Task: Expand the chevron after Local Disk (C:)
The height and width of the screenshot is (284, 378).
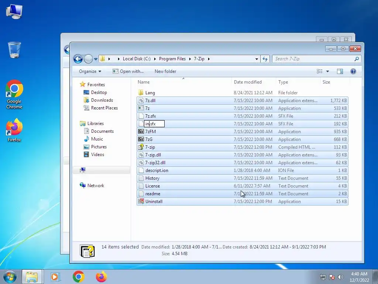Action: [x=155, y=59]
